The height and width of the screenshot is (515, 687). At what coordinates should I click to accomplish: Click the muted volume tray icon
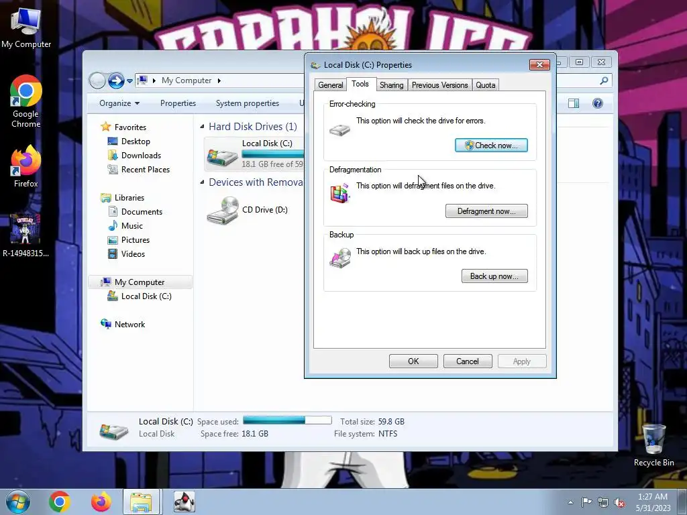pos(619,502)
